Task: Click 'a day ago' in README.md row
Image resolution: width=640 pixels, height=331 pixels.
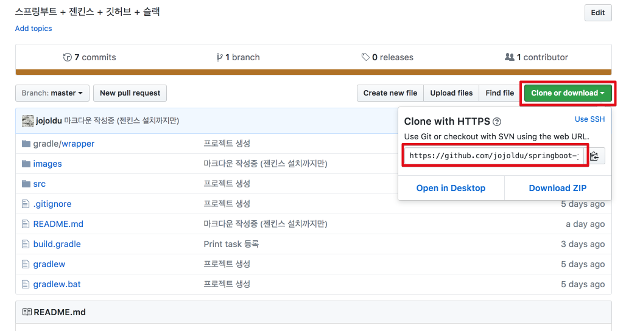Action: pyautogui.click(x=585, y=224)
